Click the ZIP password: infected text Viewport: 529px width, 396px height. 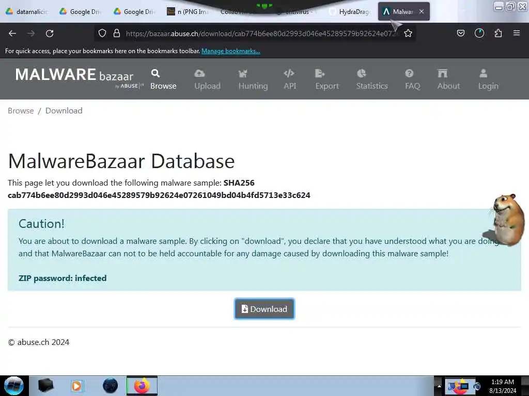pos(63,278)
